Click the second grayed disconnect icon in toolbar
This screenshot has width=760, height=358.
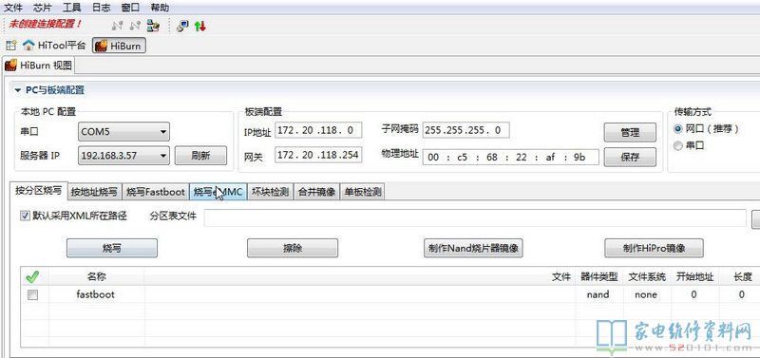(x=136, y=26)
